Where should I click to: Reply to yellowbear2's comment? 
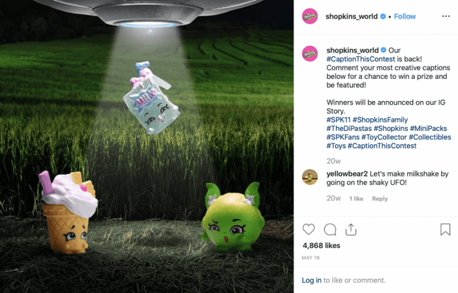pos(380,199)
